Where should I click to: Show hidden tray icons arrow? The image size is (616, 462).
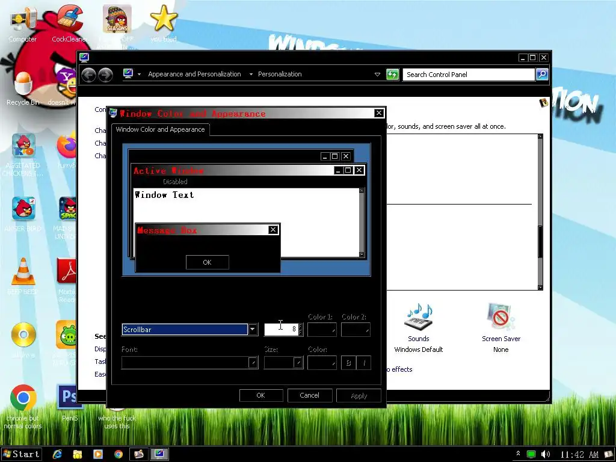[518, 454]
